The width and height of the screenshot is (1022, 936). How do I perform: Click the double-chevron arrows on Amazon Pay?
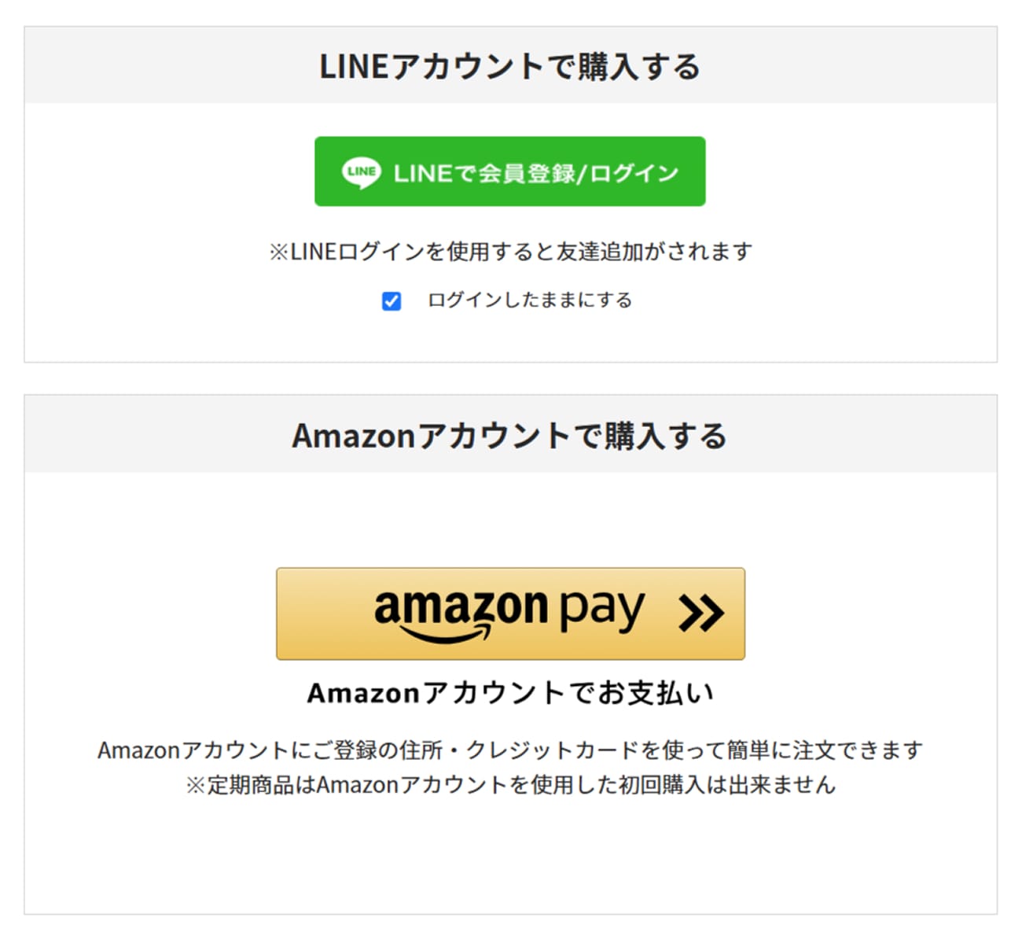point(700,614)
